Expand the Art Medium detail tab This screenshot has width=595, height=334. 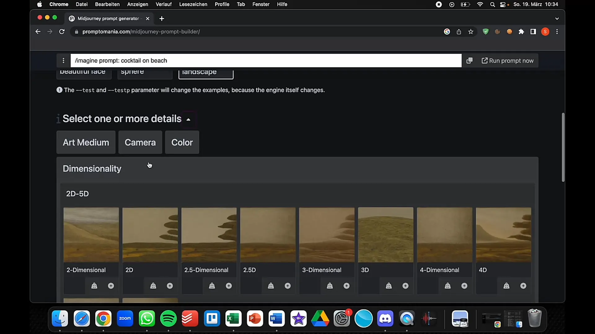tap(86, 142)
